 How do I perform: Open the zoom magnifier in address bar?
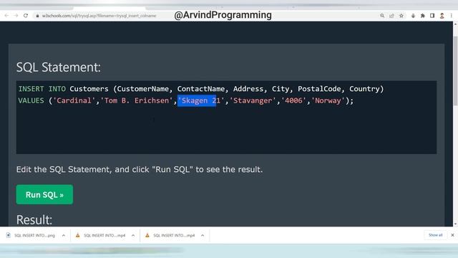[382, 16]
